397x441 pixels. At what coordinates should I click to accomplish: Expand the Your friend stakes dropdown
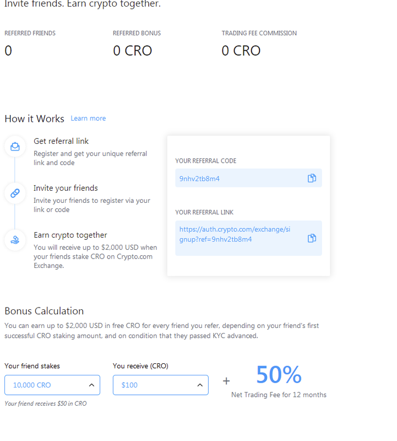pos(52,385)
